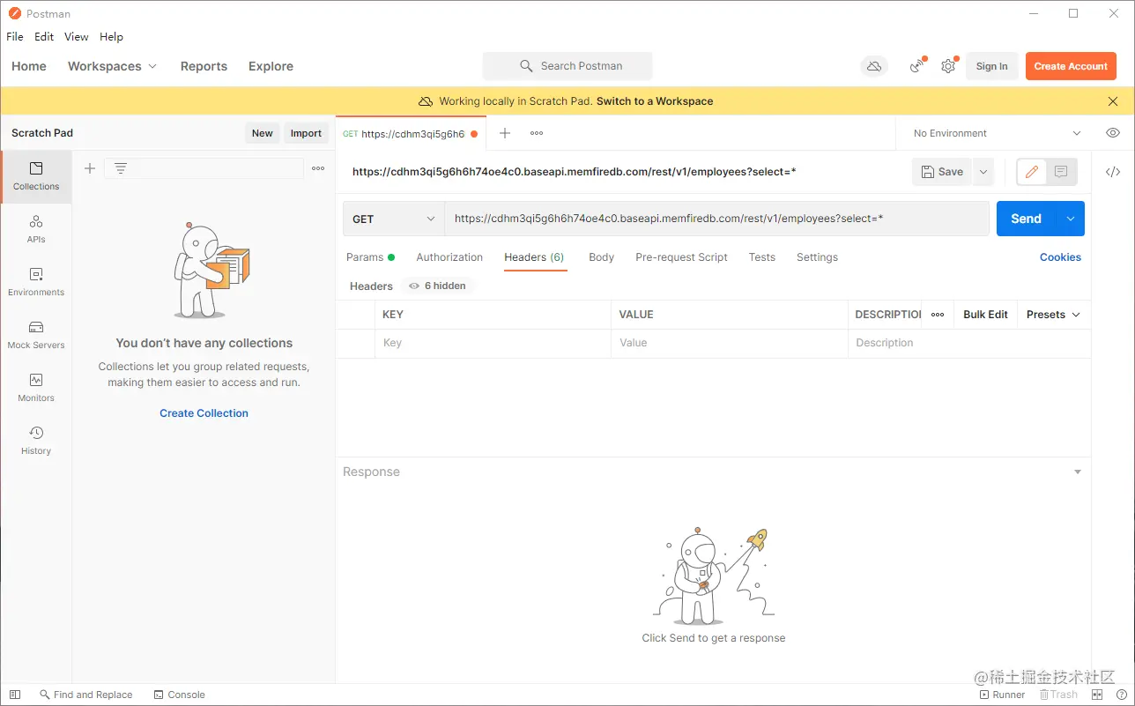Viewport: 1135px width, 706px height.
Task: Click the Save button
Action: [x=942, y=172]
